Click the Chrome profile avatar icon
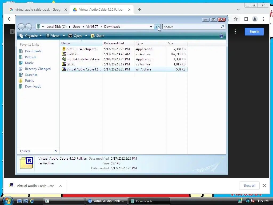The height and width of the screenshot is (205, 273). (x=255, y=19)
